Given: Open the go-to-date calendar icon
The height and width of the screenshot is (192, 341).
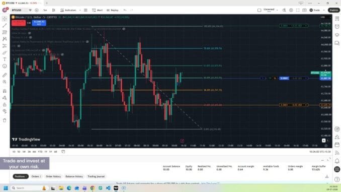Looking at the screenshot, I should pyautogui.click(x=63, y=152).
